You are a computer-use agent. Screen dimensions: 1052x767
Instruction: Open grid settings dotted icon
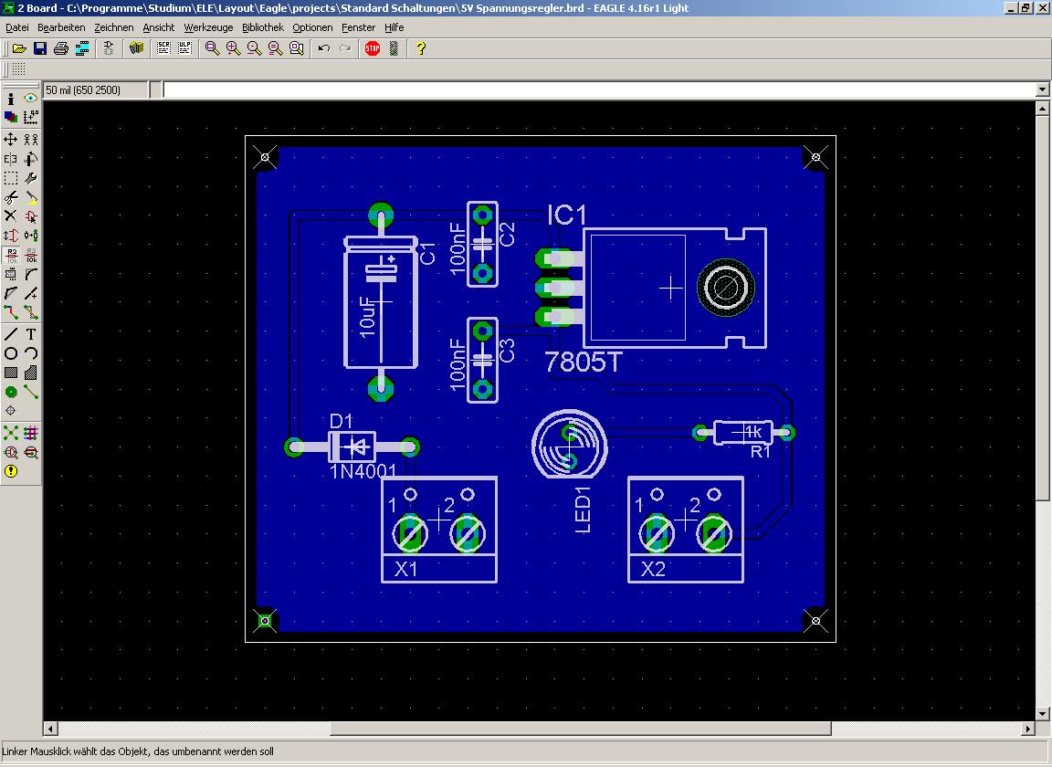[x=19, y=69]
